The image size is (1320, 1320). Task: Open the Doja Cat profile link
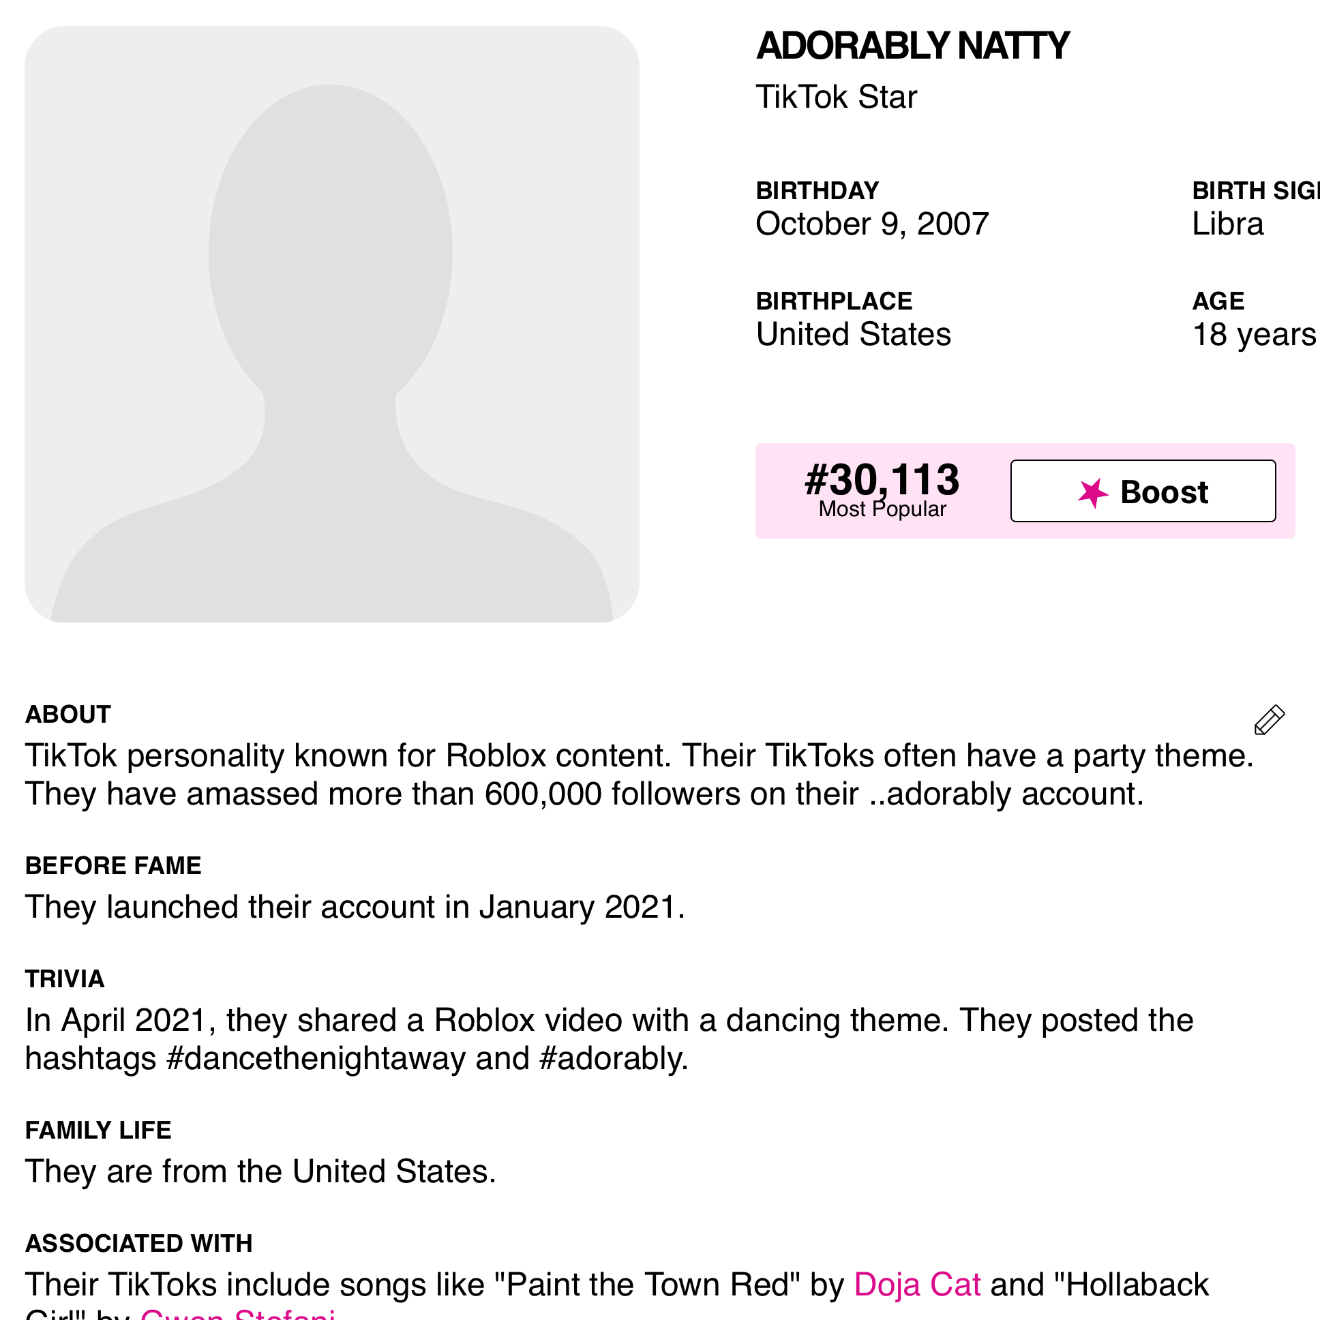point(917,1285)
